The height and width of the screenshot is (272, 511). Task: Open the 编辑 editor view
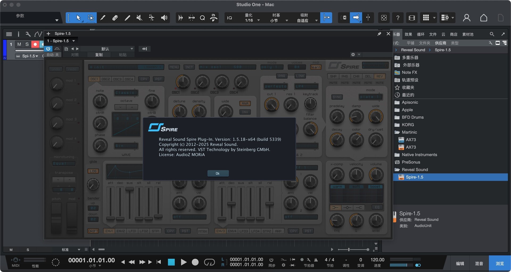click(x=460, y=263)
